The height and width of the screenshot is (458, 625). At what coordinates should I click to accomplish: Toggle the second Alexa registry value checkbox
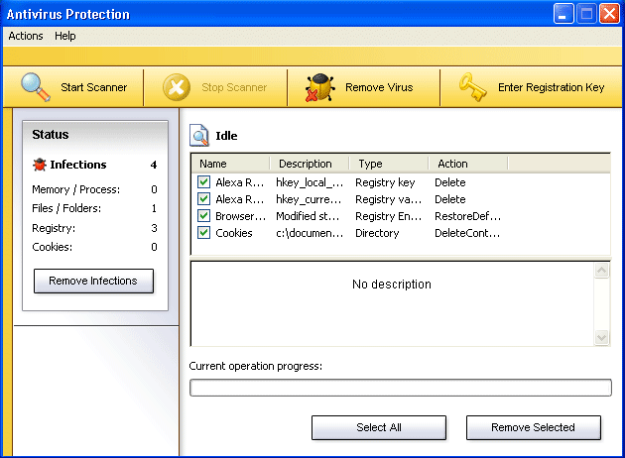[x=203, y=199]
